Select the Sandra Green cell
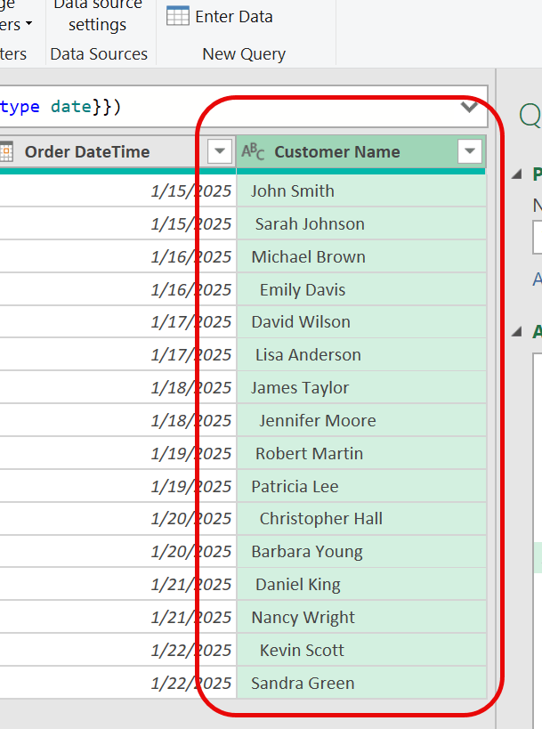Viewport: 542px width, 729px height. (x=361, y=683)
